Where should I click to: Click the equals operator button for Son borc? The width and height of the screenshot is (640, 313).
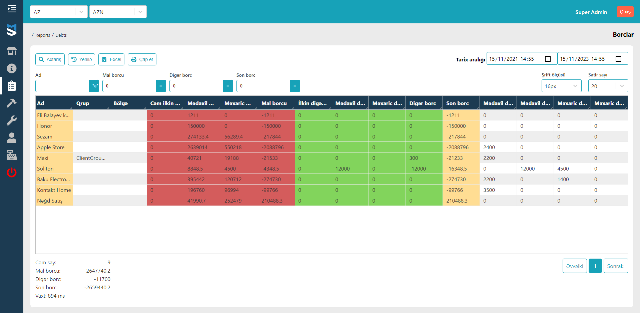295,86
